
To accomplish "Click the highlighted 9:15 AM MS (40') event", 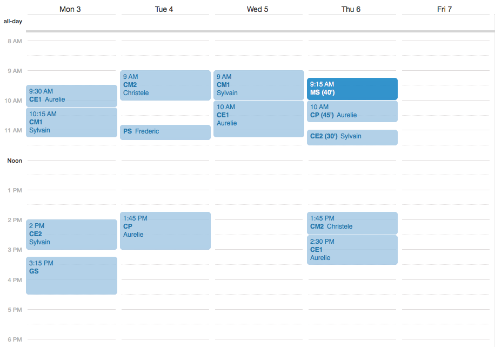I will (352, 89).
